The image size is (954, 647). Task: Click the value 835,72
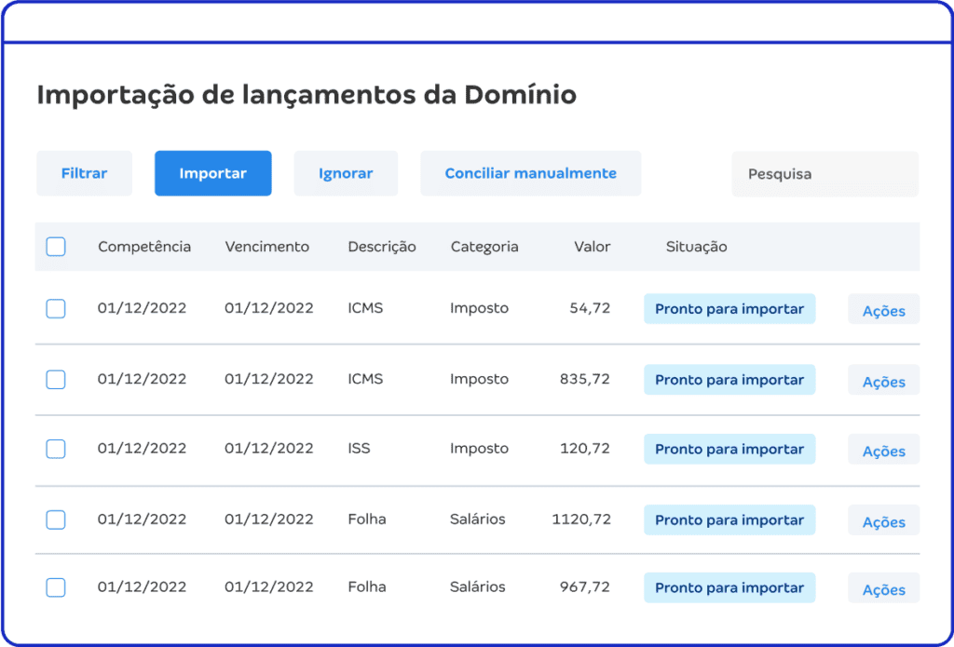pos(585,380)
